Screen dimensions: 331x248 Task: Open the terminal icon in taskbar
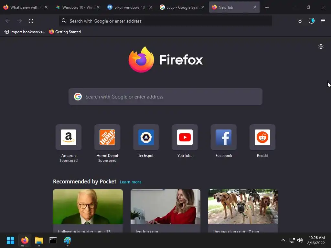[53, 240]
